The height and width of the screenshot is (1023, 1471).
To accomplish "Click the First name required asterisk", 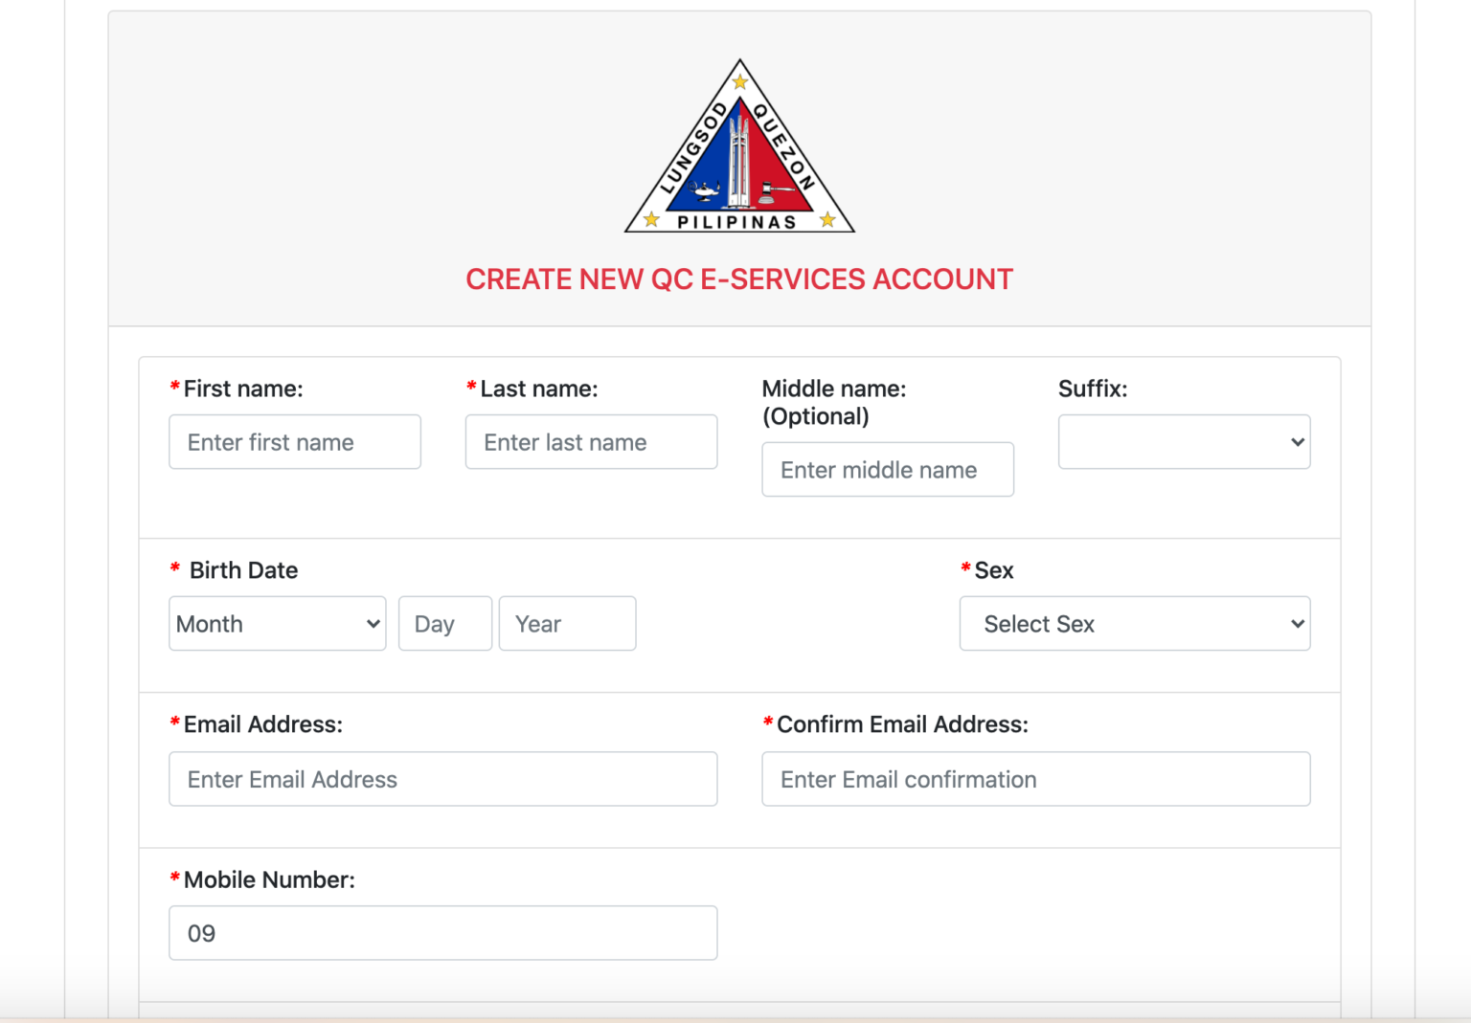I will click(173, 388).
